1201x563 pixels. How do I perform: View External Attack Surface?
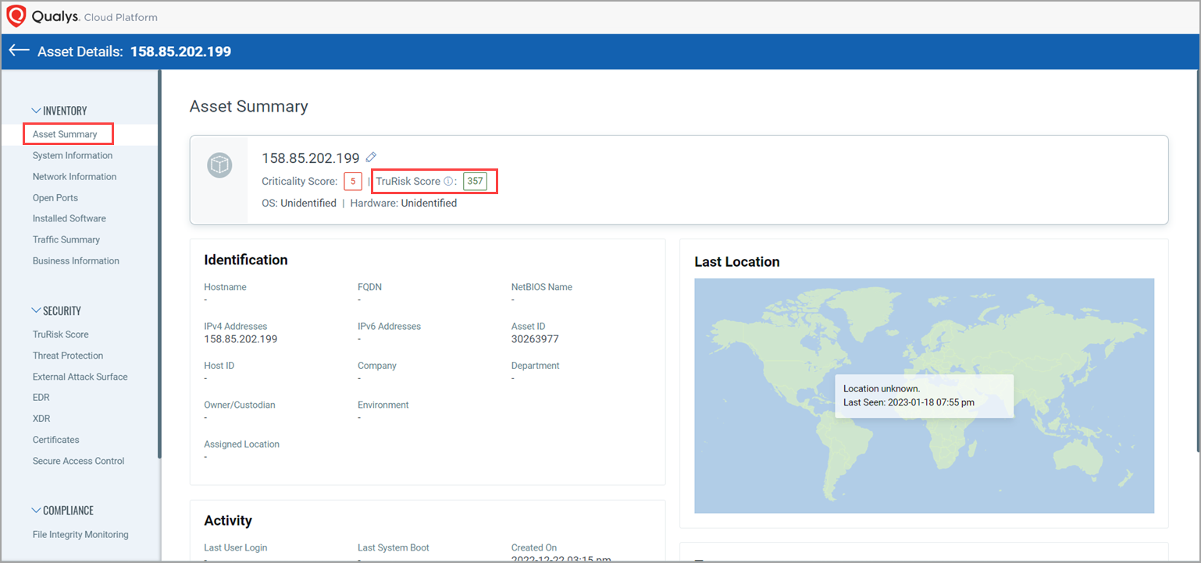[80, 377]
